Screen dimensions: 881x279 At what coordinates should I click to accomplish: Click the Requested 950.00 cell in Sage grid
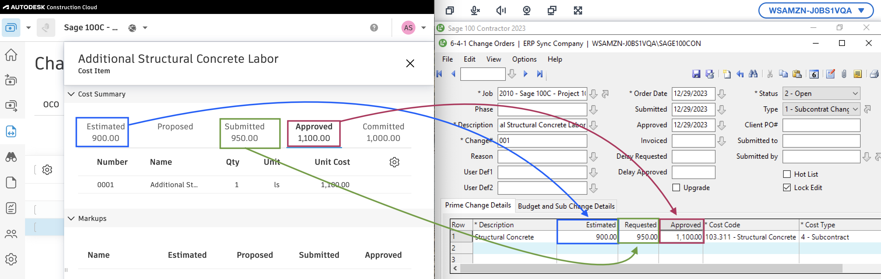(639, 237)
